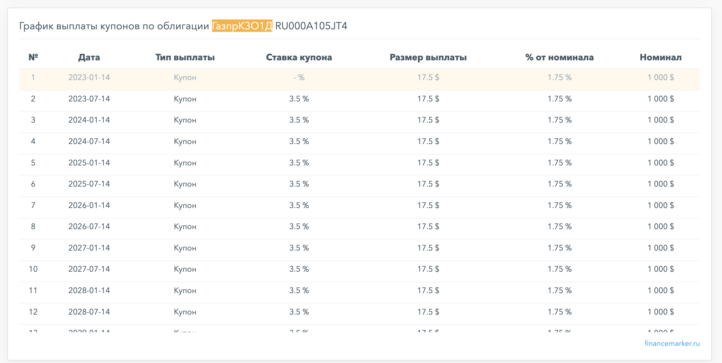Image resolution: width=722 pixels, height=363 pixels.
Task: Click the 1 000 $ nominal in the 2023-01-14 row
Action: [661, 77]
